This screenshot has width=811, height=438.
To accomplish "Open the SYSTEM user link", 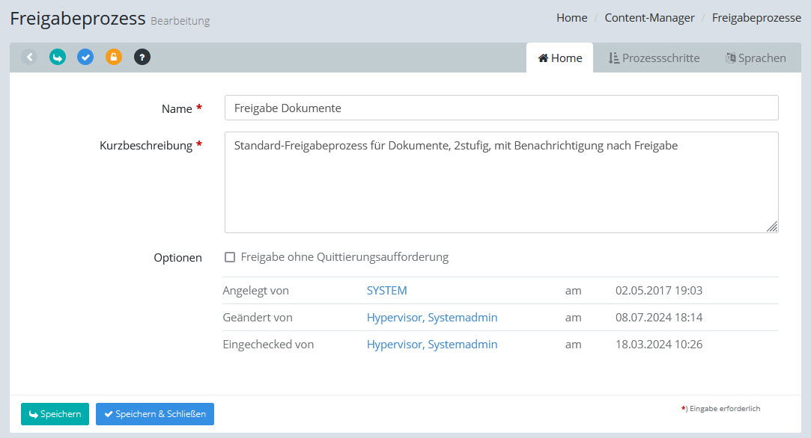I will click(386, 291).
